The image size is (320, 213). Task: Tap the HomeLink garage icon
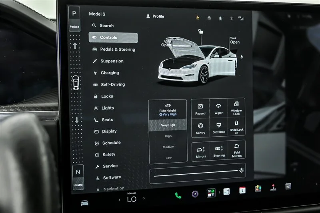(209, 18)
